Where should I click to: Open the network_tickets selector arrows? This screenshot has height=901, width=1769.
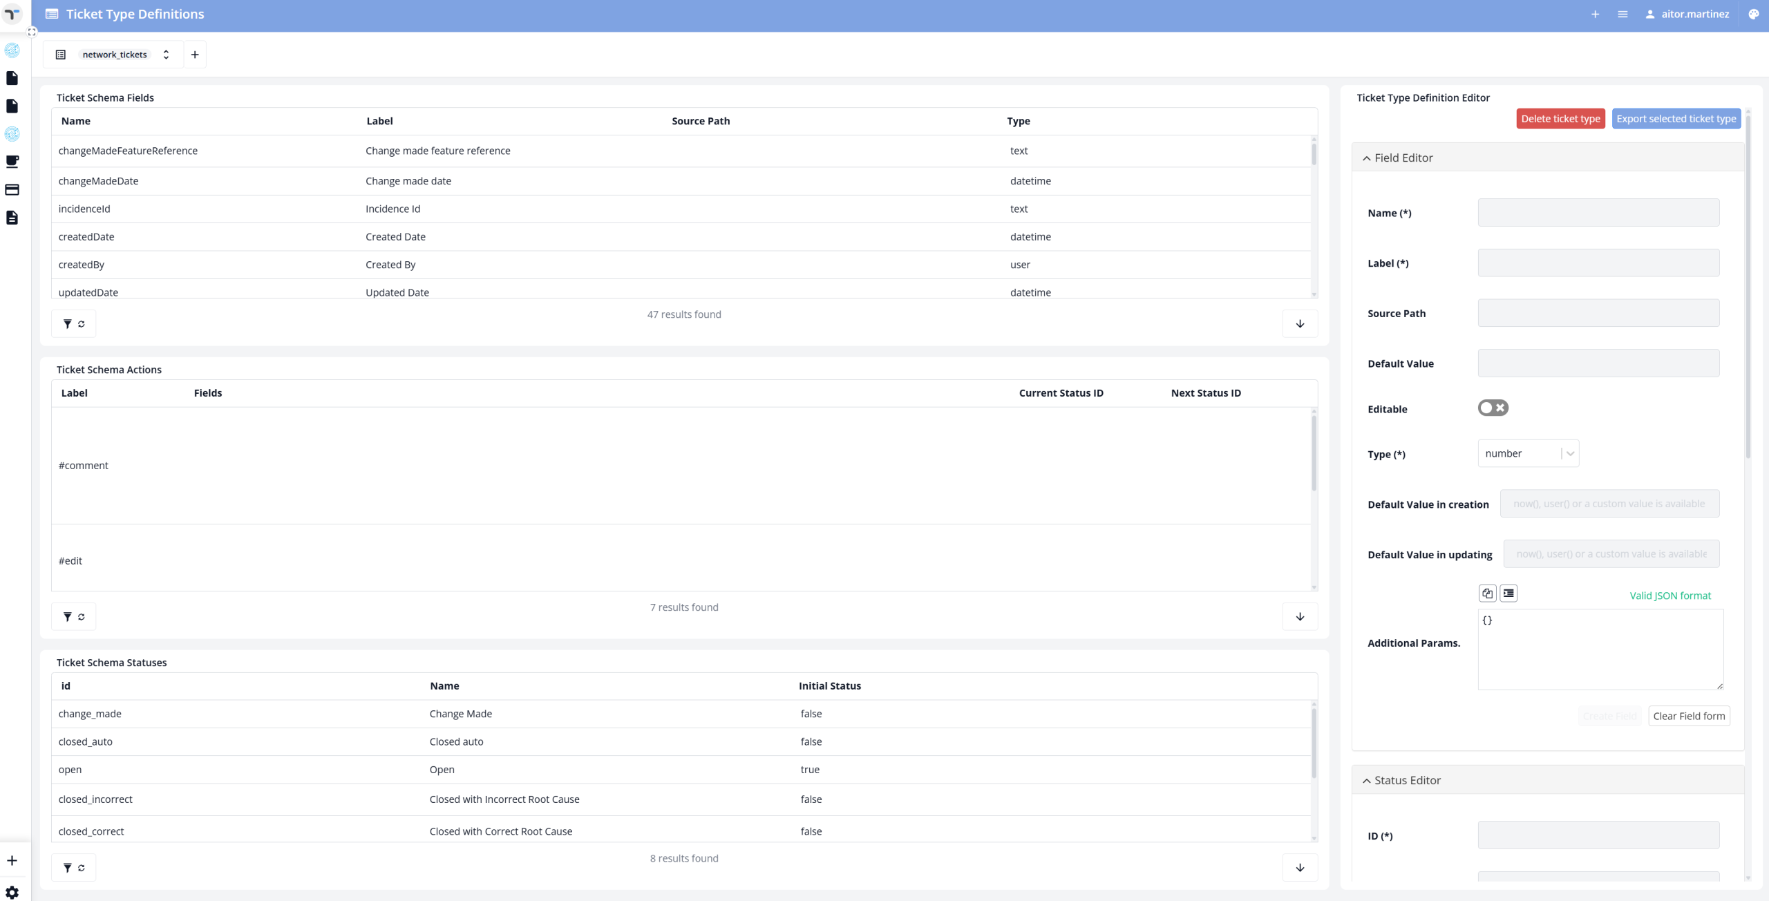(x=166, y=55)
